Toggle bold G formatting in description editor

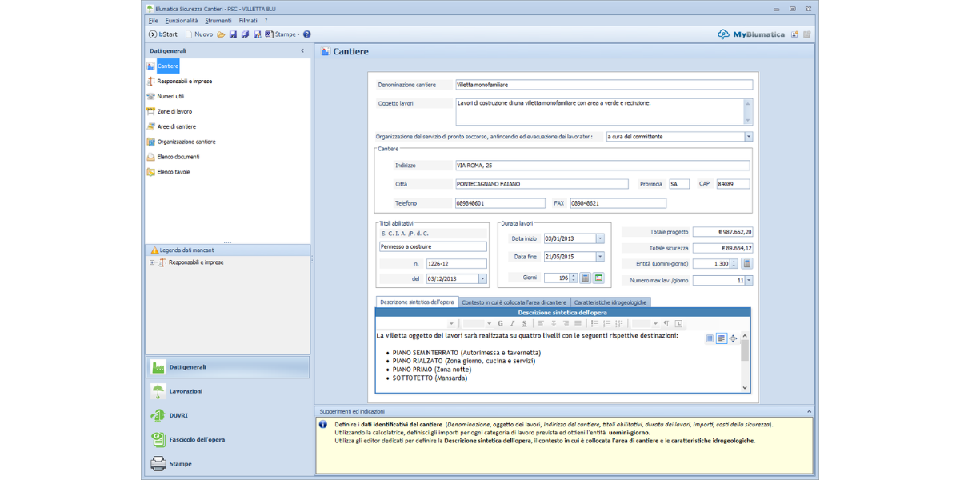point(501,324)
